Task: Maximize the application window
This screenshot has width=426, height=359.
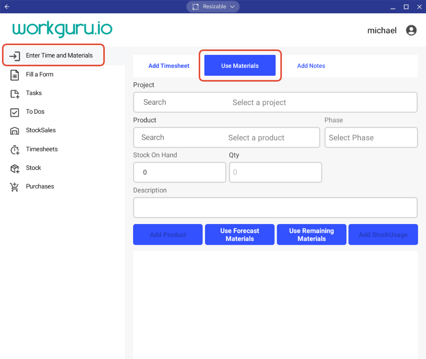Action: tap(406, 7)
